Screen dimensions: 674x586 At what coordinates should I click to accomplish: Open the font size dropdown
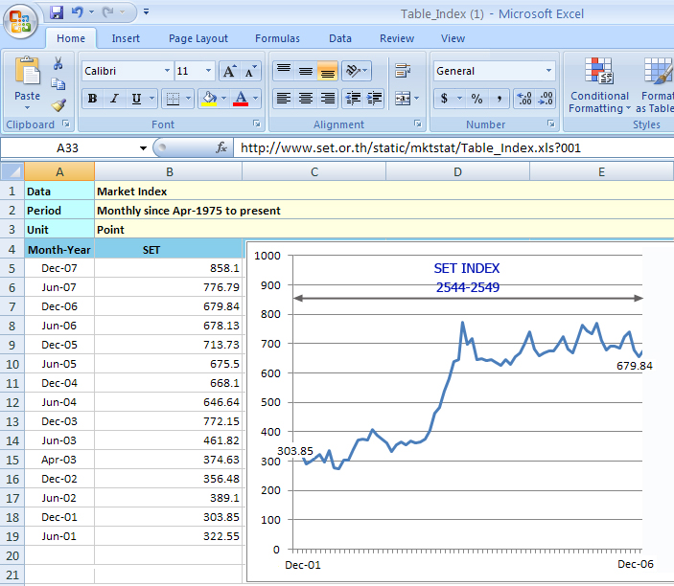[x=208, y=71]
